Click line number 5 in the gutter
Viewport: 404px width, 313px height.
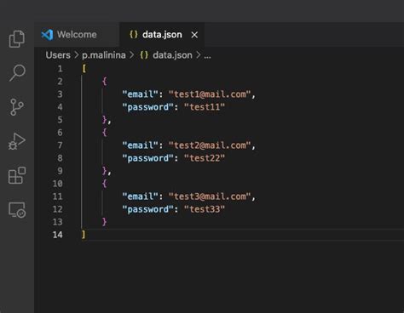coord(60,120)
